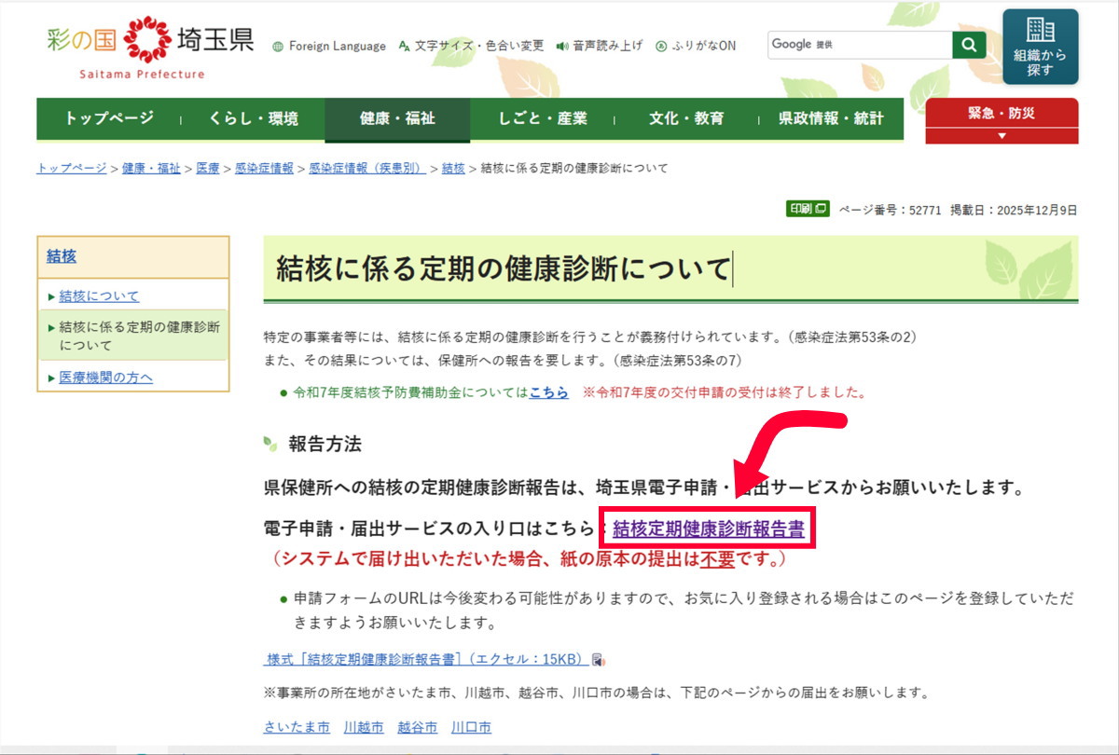Image resolution: width=1119 pixels, height=755 pixels.
Task: Expand the 緊急・防災 red panel
Action: coord(1002,121)
